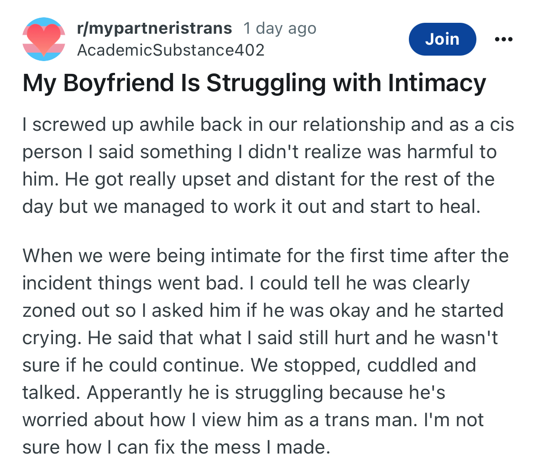Click the last line 'sure how I can fix'
Screen dimensions: 538x475
pos(176,448)
